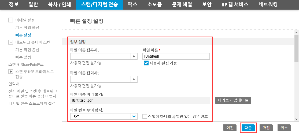Expand the 스캔 후 USB 드라이브로 전송 section
Image resolution: width=299 pixels, height=134 pixels.
click(x=11, y=72)
